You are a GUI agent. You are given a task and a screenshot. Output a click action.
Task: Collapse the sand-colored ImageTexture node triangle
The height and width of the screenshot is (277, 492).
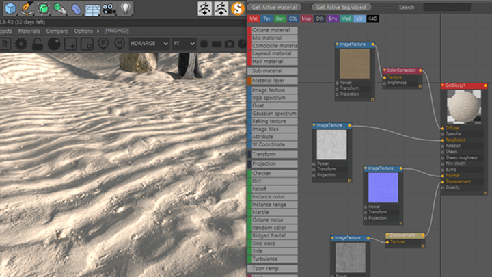click(x=338, y=44)
